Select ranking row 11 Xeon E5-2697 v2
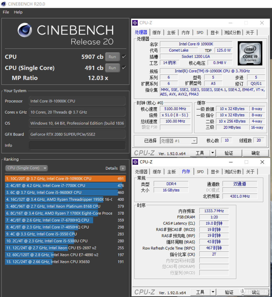The image size is (272, 297). (65, 248)
